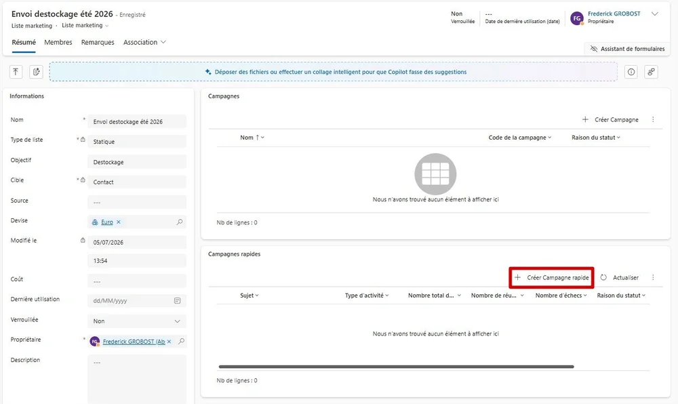Click the FG avatar in header
This screenshot has height=404, width=678.
pyautogui.click(x=577, y=18)
